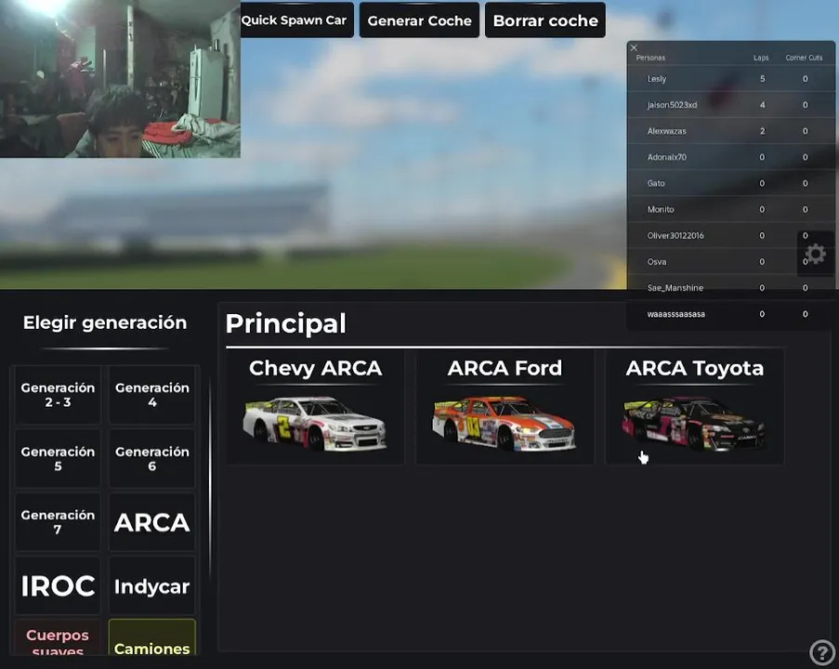Choose the Indycar category
This screenshot has width=839, height=669.
(x=152, y=585)
